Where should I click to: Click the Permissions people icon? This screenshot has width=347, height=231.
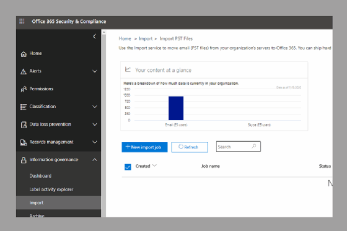24,89
